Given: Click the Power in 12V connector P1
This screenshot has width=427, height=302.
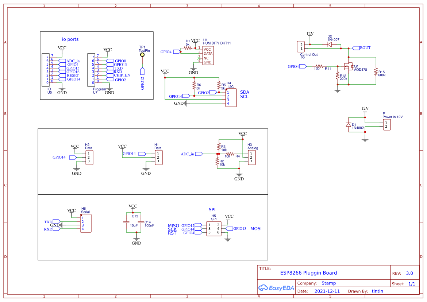Looking at the screenshot, I should (x=387, y=124).
